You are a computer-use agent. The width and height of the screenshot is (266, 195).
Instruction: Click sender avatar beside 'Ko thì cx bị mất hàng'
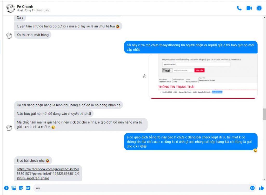click(x=9, y=35)
